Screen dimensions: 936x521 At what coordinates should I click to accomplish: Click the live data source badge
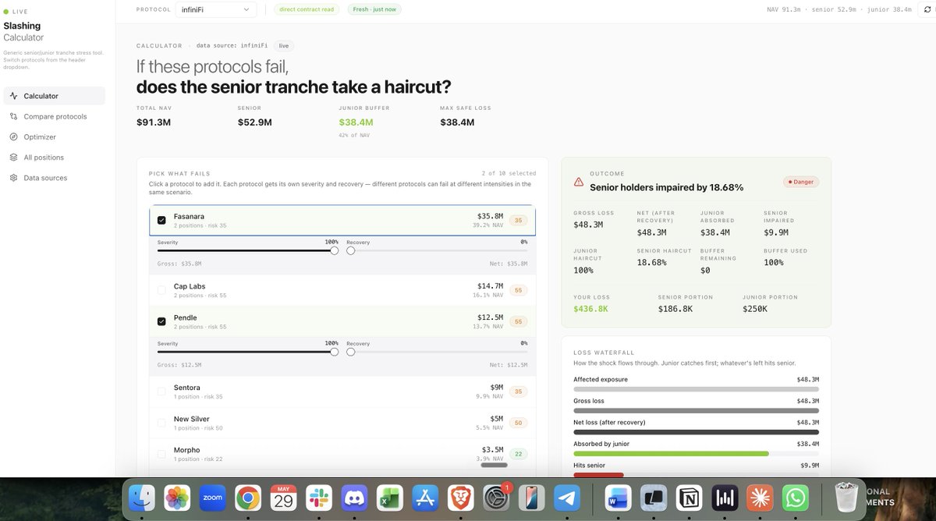284,46
